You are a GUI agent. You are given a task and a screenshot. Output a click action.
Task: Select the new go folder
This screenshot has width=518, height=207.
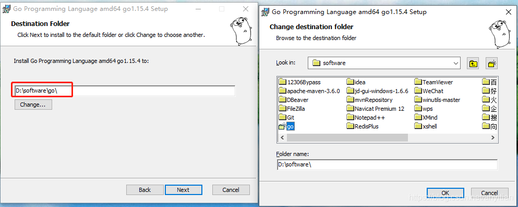click(286, 126)
